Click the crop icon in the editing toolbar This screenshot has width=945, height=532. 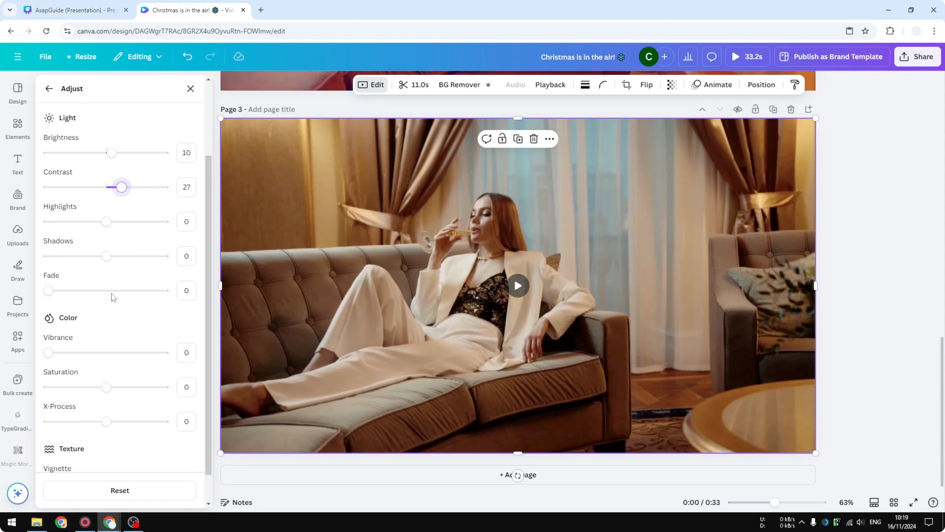point(626,85)
